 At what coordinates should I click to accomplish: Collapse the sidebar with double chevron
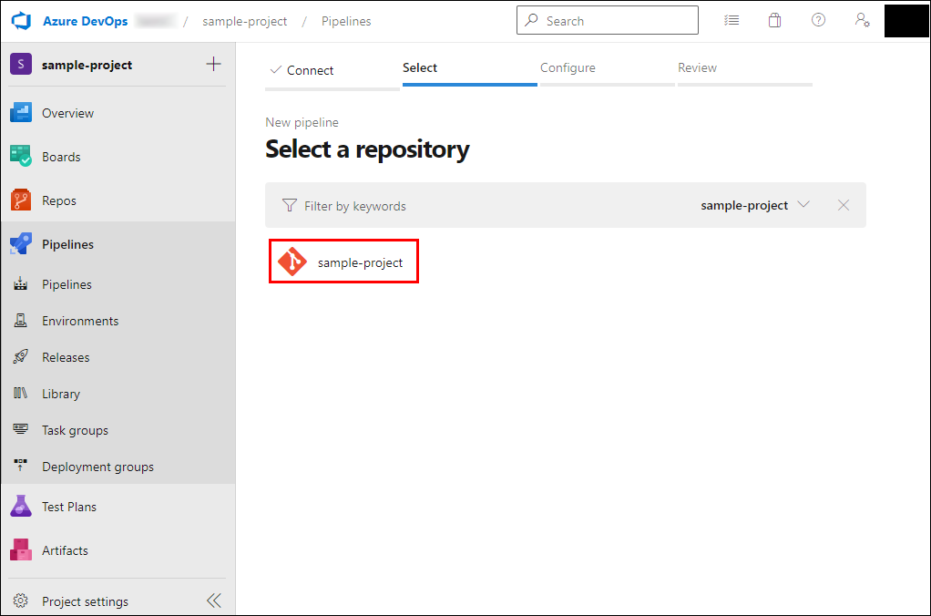(214, 601)
